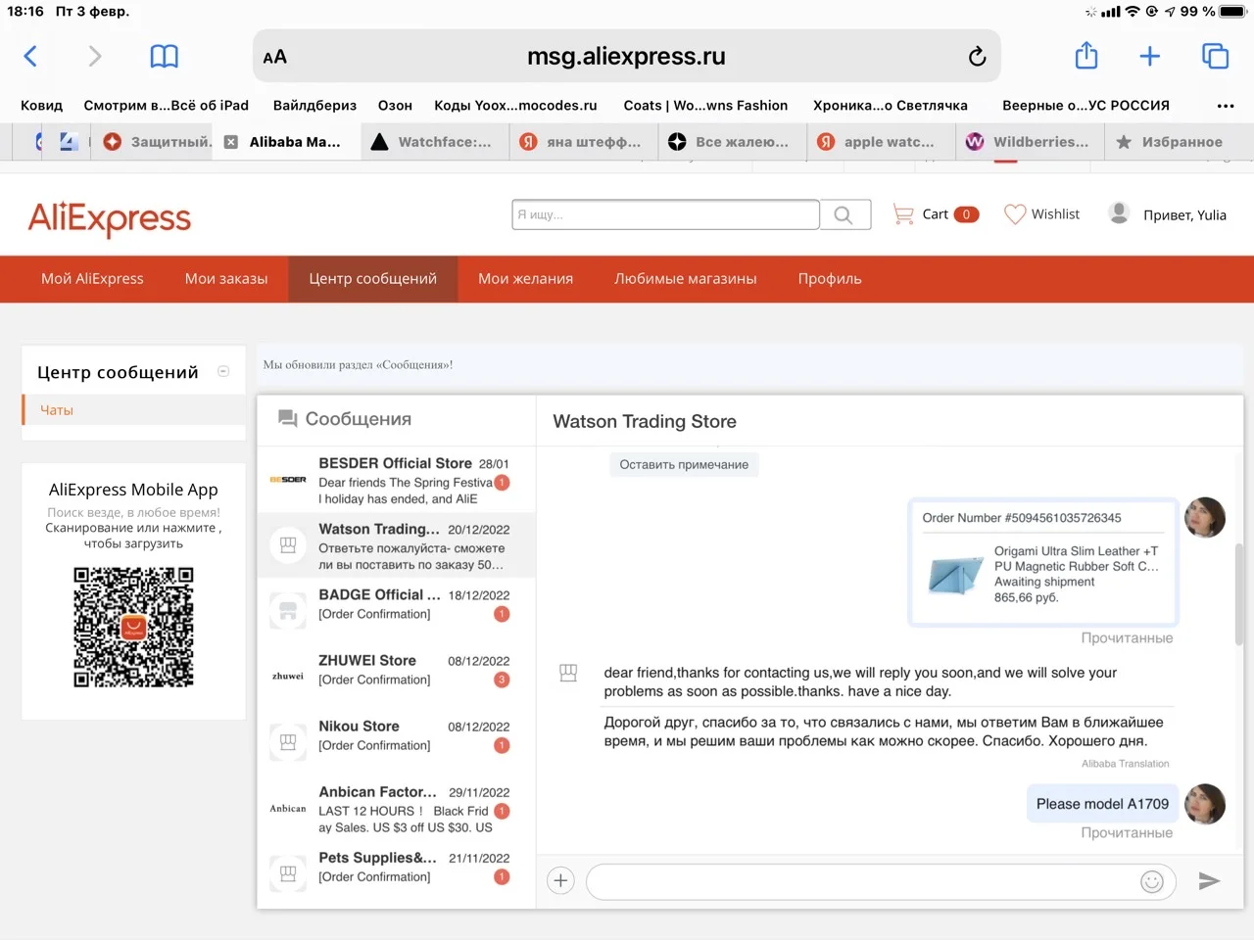Go forward with Safari forward arrow
The height and width of the screenshot is (940, 1254).
coord(95,56)
